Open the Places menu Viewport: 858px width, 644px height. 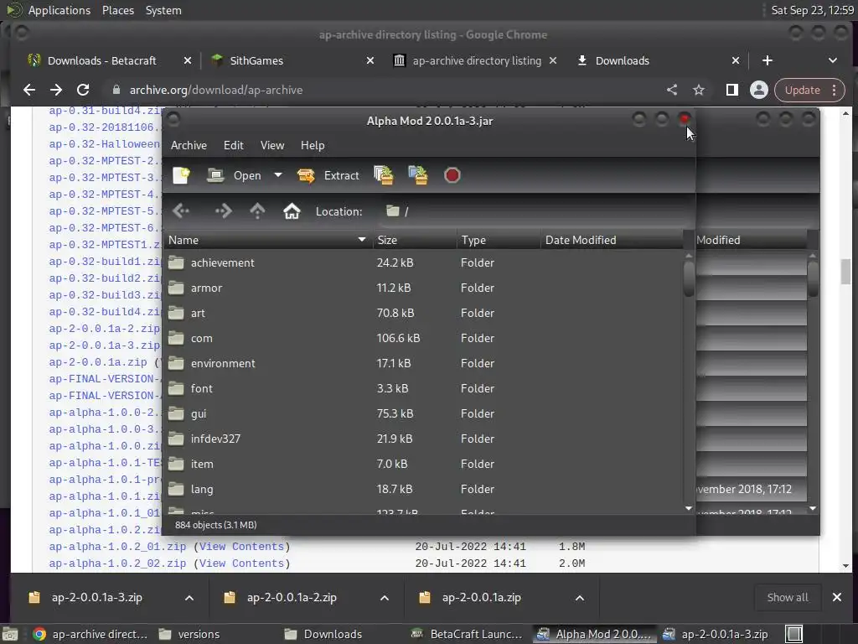coord(118,10)
